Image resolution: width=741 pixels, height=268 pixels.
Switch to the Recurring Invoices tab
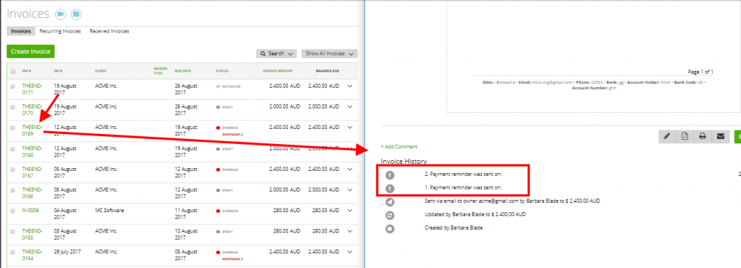pos(60,31)
